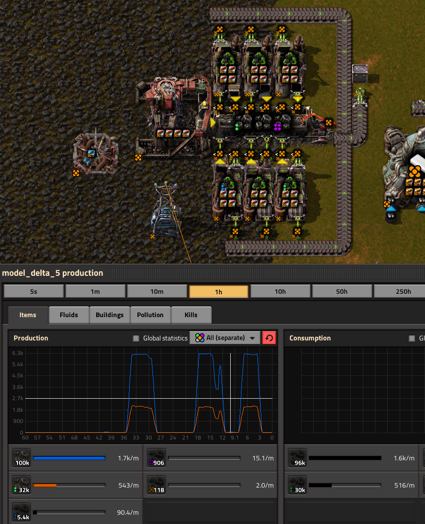425x524 pixels.
Task: Click the 2.0/m rate value
Action: [x=265, y=485]
